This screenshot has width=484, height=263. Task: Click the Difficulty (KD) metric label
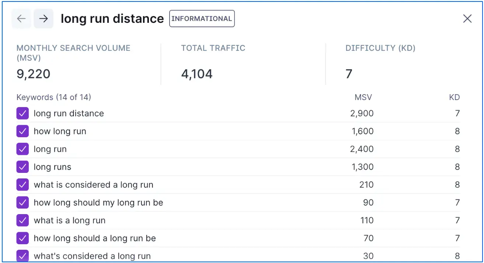coord(380,48)
